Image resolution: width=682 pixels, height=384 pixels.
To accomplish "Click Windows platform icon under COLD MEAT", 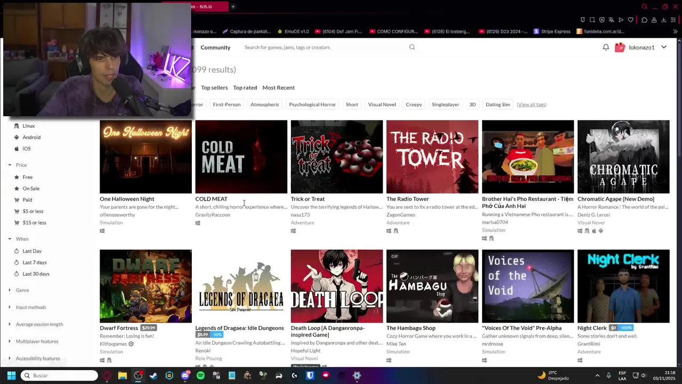I will coord(198,223).
